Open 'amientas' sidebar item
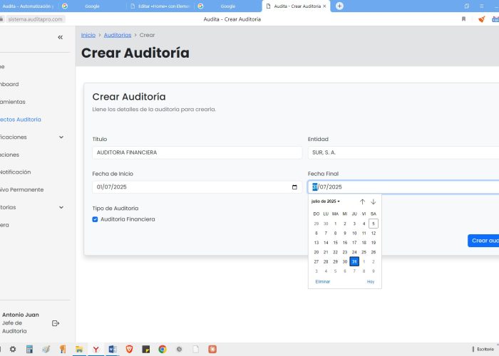 click(12, 102)
